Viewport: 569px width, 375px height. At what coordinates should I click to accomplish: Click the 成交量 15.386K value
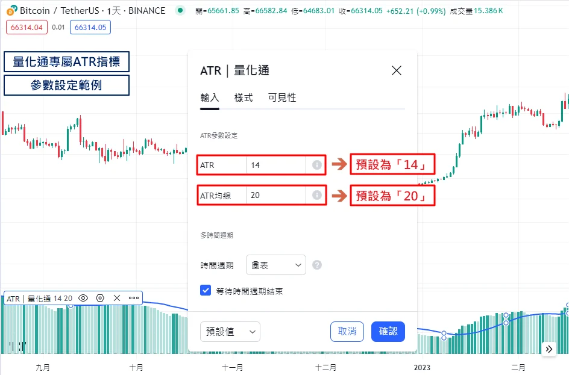click(x=476, y=11)
